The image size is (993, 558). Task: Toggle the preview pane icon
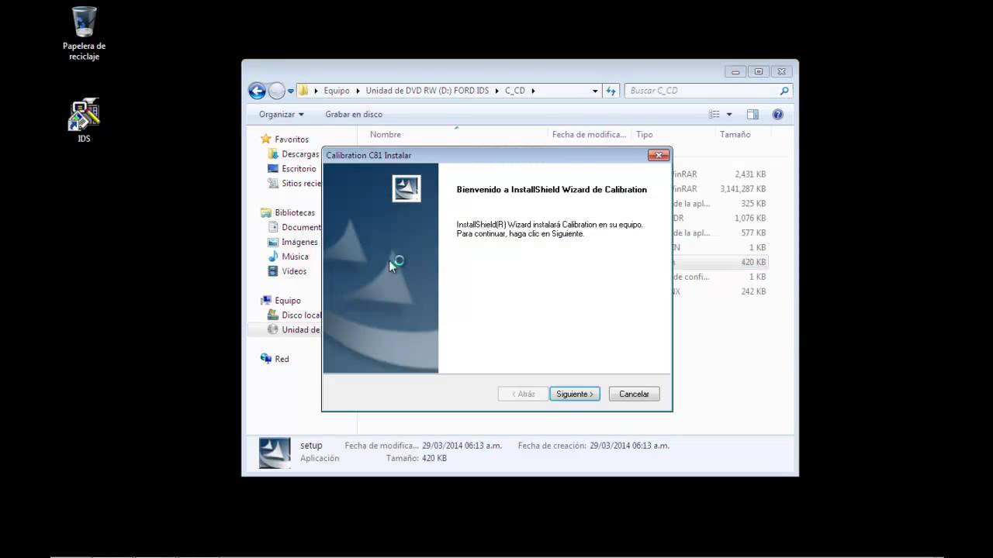tap(753, 114)
